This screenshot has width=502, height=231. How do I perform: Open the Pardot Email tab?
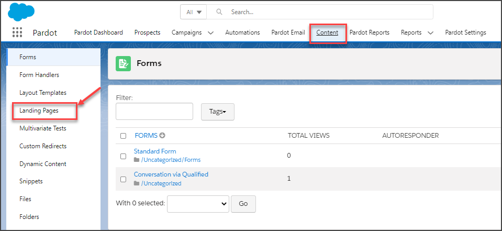point(288,32)
